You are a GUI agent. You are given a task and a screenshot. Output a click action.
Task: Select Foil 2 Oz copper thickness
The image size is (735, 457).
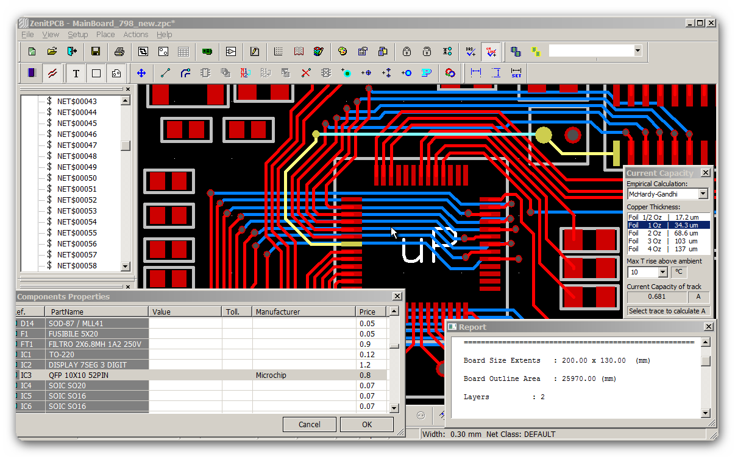tap(668, 233)
